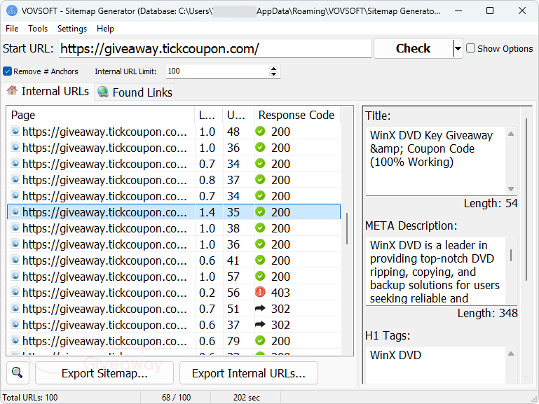Click the META Description box scrollbar thumb
Image resolution: width=539 pixels, height=404 pixels.
click(x=511, y=255)
